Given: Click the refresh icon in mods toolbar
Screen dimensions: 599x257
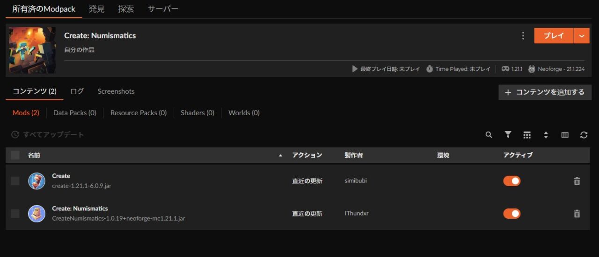Looking at the screenshot, I should pos(584,135).
